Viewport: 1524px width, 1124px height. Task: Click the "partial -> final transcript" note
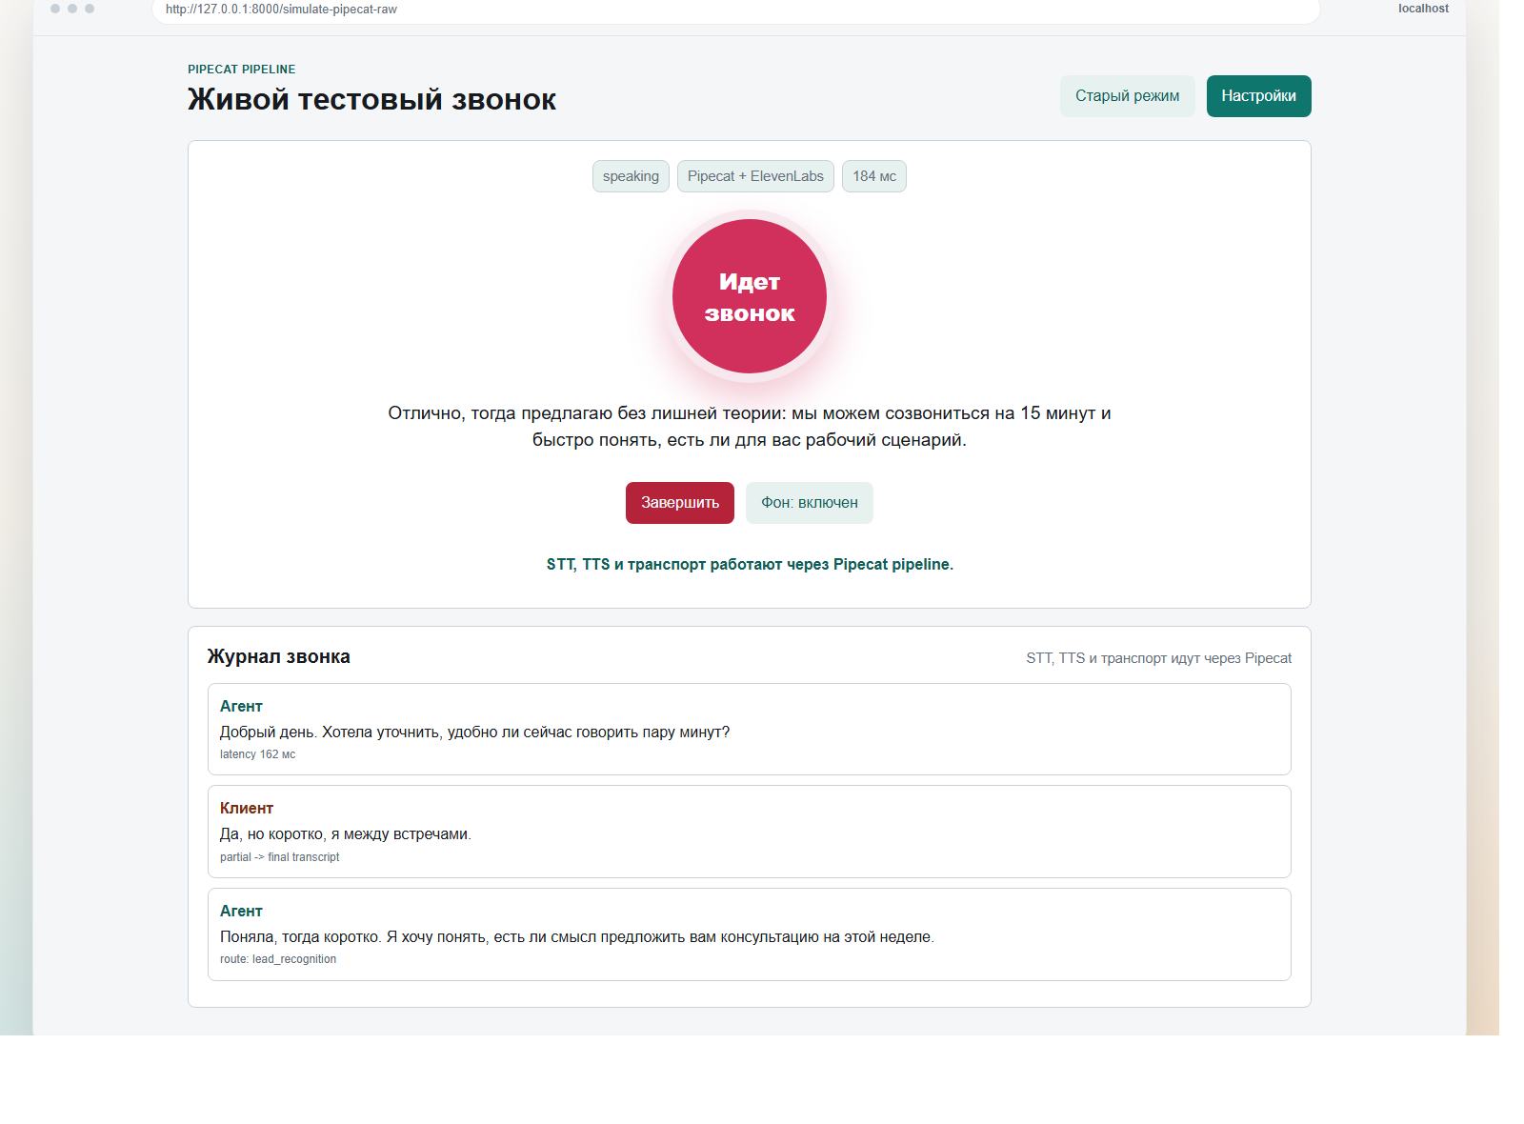[279, 857]
